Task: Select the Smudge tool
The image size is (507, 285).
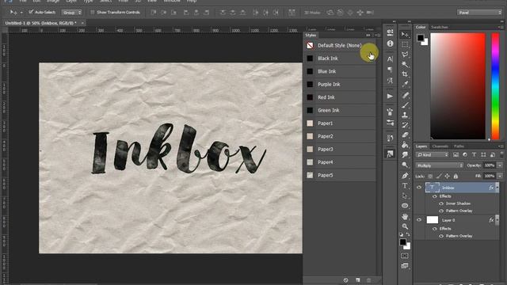Action: click(x=405, y=155)
